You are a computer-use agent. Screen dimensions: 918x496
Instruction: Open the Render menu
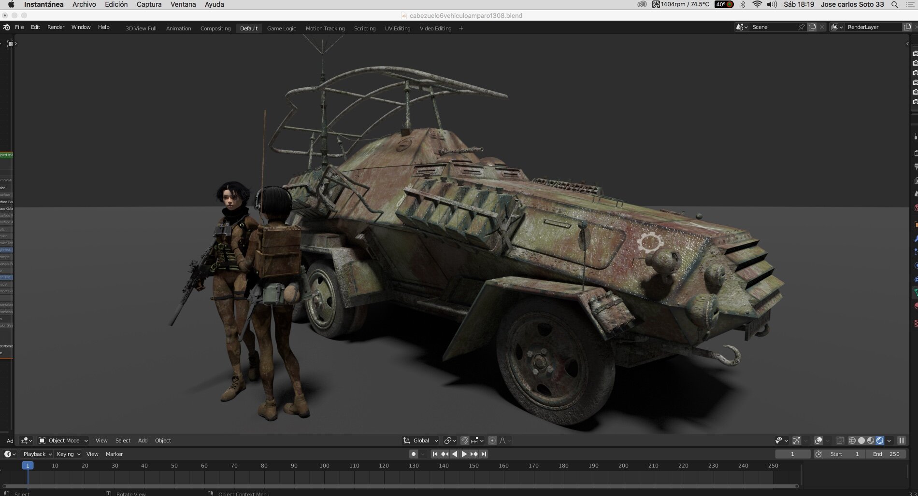56,27
